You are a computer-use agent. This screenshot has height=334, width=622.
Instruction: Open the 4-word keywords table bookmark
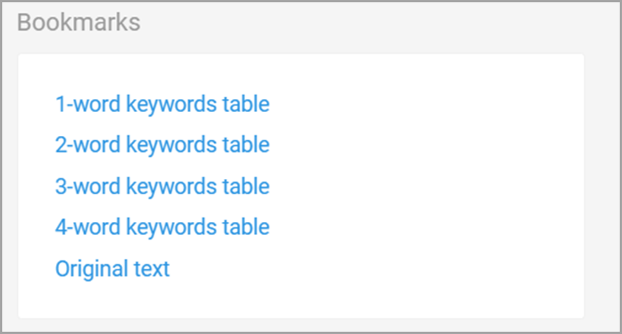point(162,227)
